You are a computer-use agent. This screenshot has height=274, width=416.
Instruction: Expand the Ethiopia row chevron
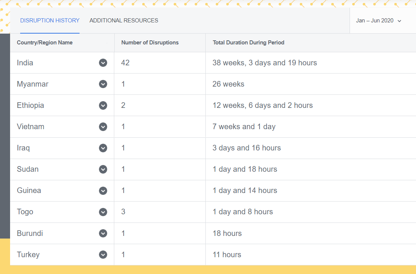coord(103,105)
